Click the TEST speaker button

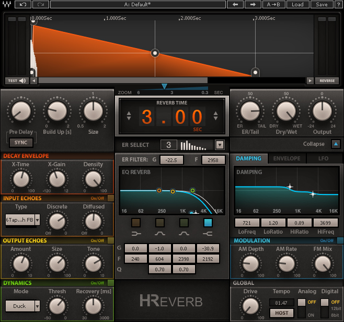click(17, 80)
